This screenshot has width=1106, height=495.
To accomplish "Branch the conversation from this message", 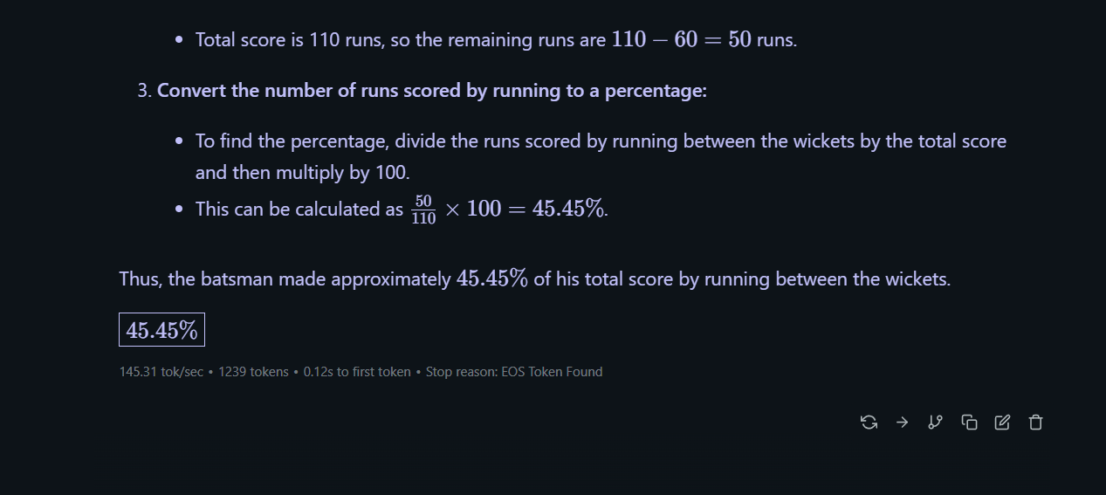I will (935, 423).
